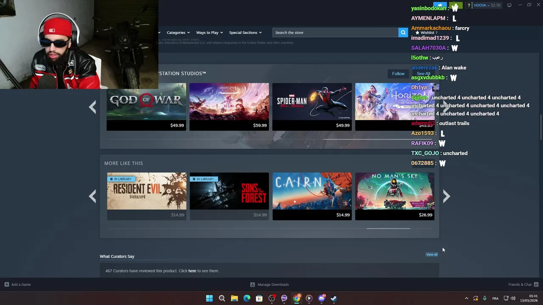Open volume control in system tray
This screenshot has width=543, height=305.
point(513,298)
